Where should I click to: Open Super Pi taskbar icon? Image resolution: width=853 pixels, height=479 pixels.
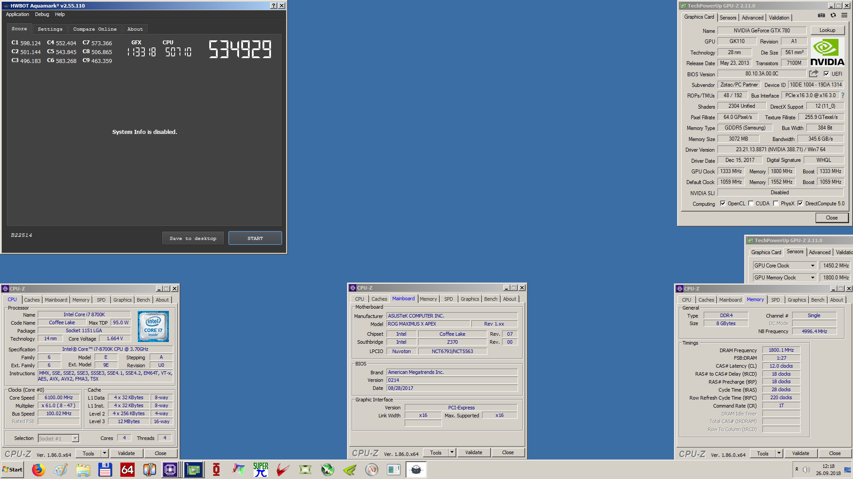(261, 470)
